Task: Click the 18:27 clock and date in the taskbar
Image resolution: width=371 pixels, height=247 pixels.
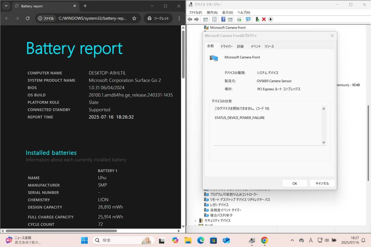Action: (350, 240)
